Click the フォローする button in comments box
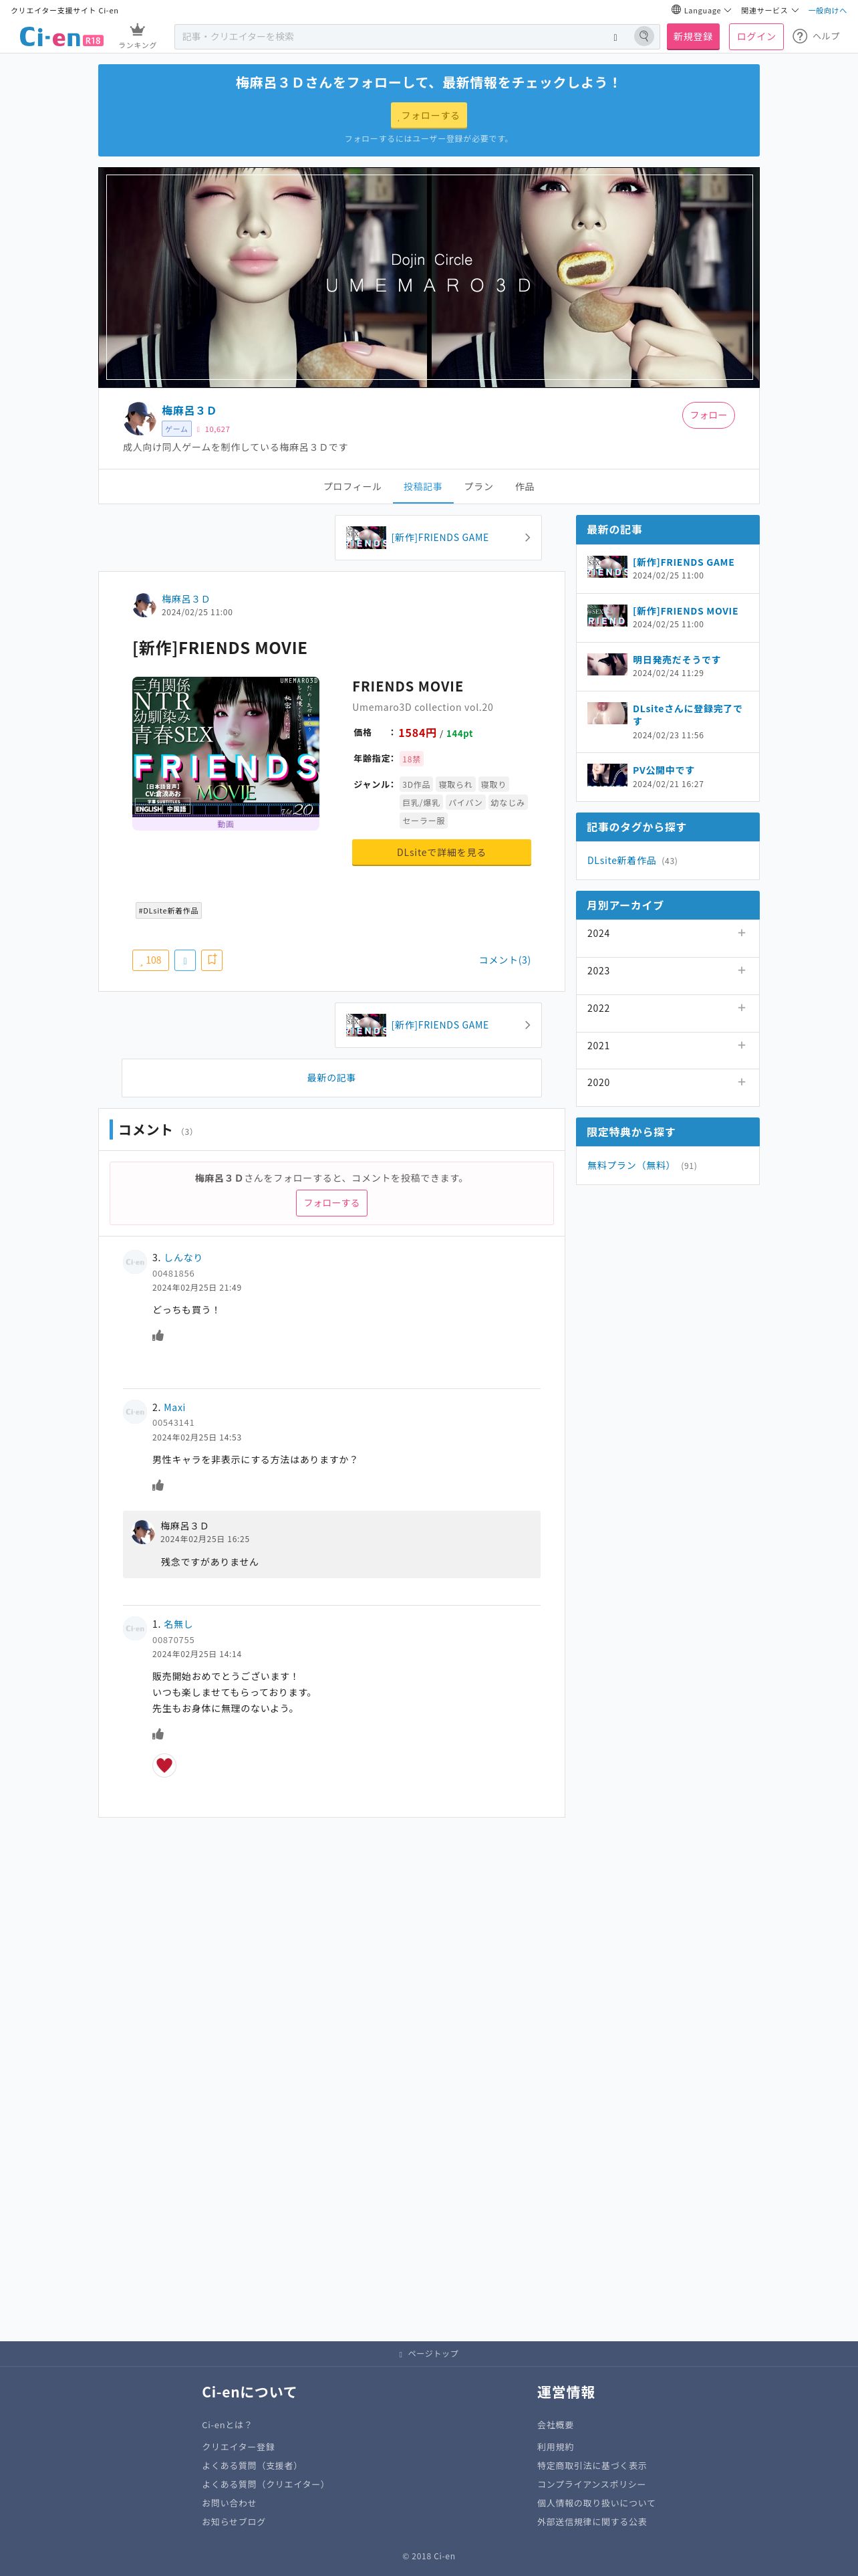This screenshot has width=858, height=2576. (331, 1203)
